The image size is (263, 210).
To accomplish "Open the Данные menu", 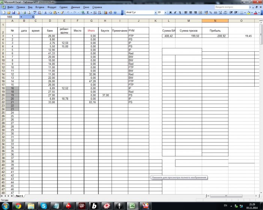I will [75, 7].
